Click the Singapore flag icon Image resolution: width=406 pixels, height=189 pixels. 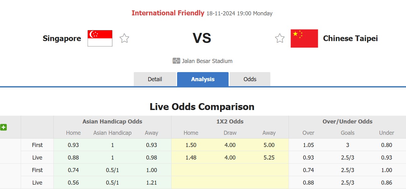tap(100, 38)
